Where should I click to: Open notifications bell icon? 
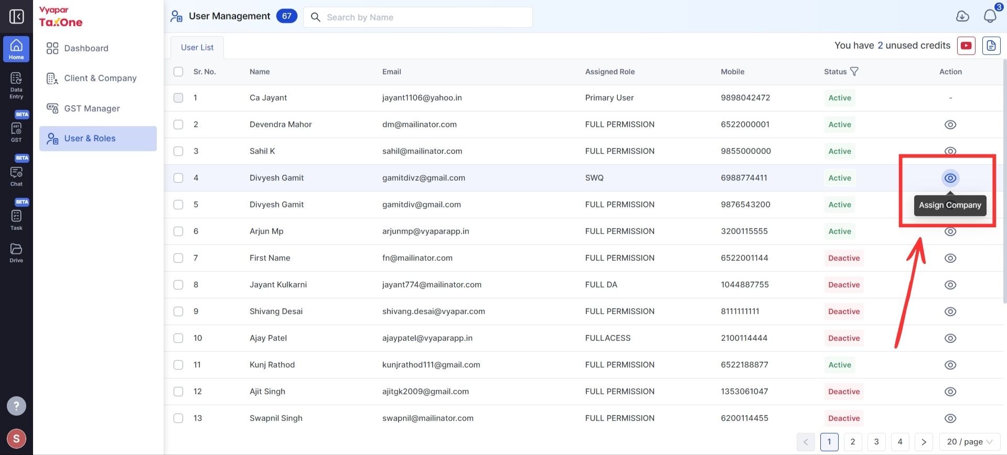[990, 16]
